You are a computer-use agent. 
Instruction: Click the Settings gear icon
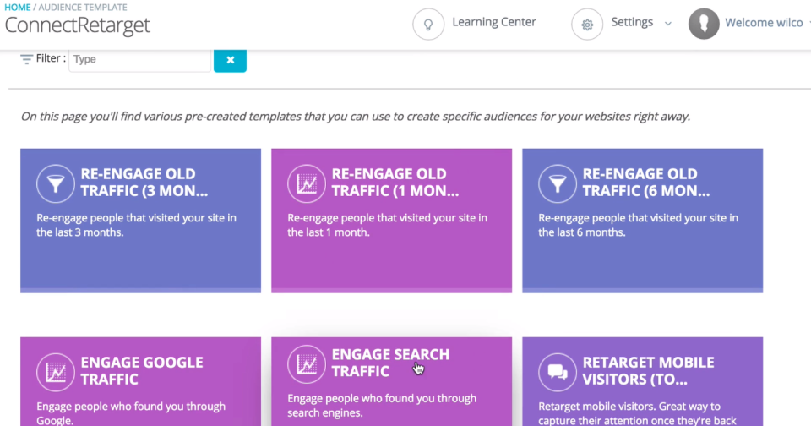[587, 24]
